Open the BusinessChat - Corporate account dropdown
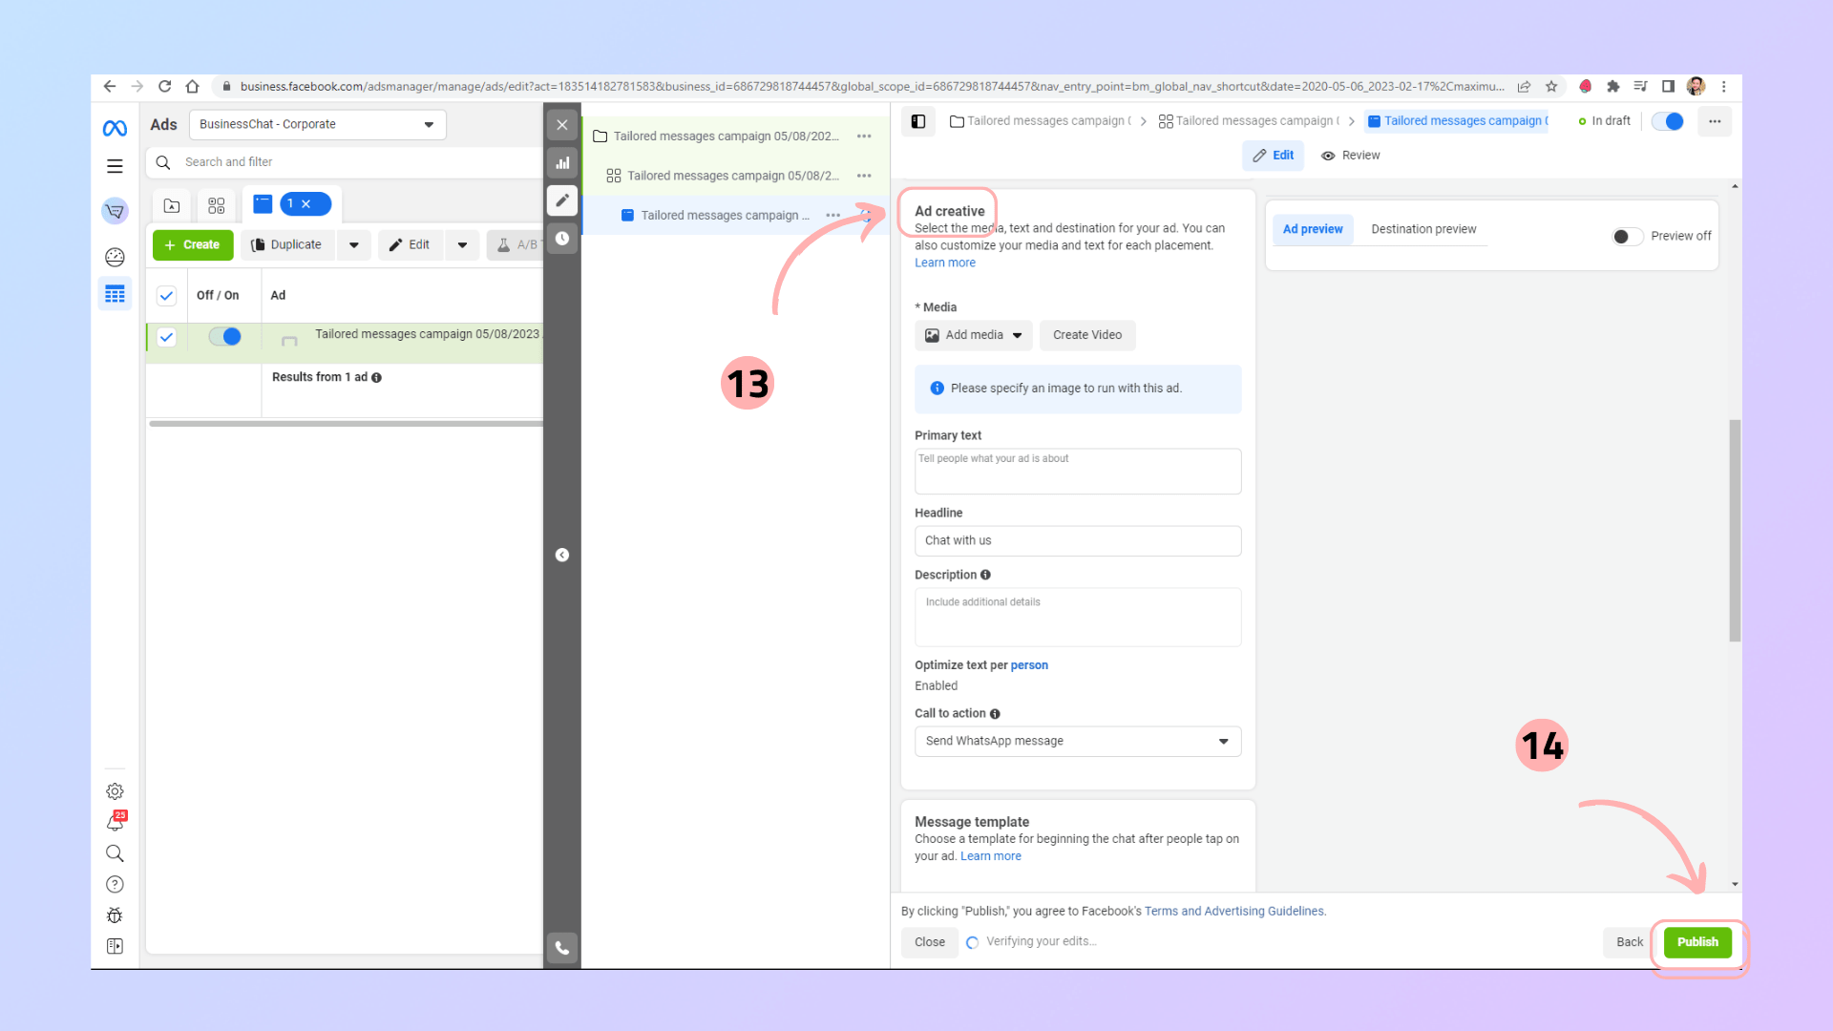The width and height of the screenshot is (1833, 1031). pos(317,124)
